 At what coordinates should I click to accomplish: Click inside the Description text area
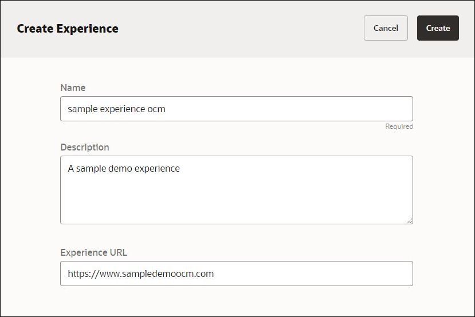pos(236,189)
